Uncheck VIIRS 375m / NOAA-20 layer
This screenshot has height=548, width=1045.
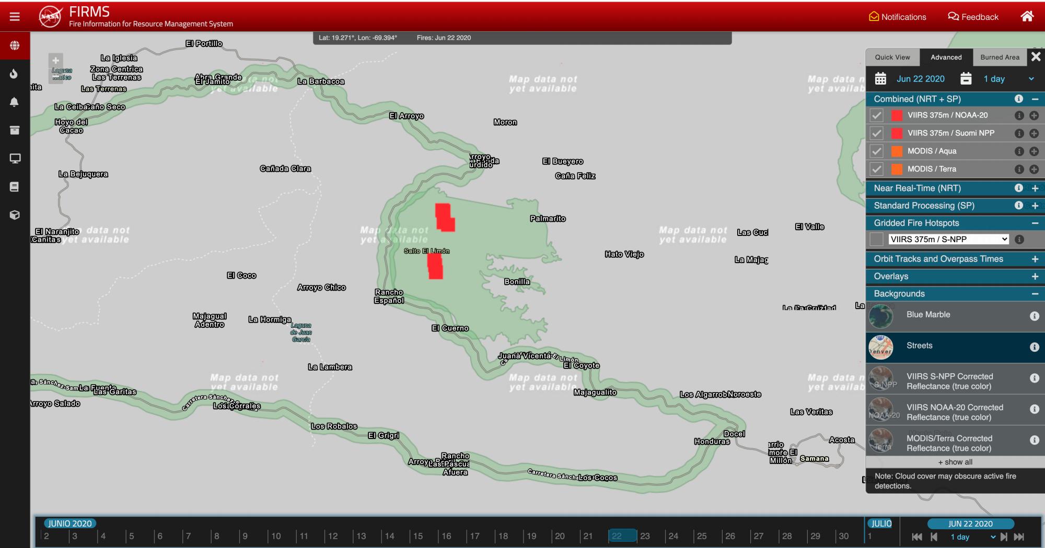pos(877,115)
